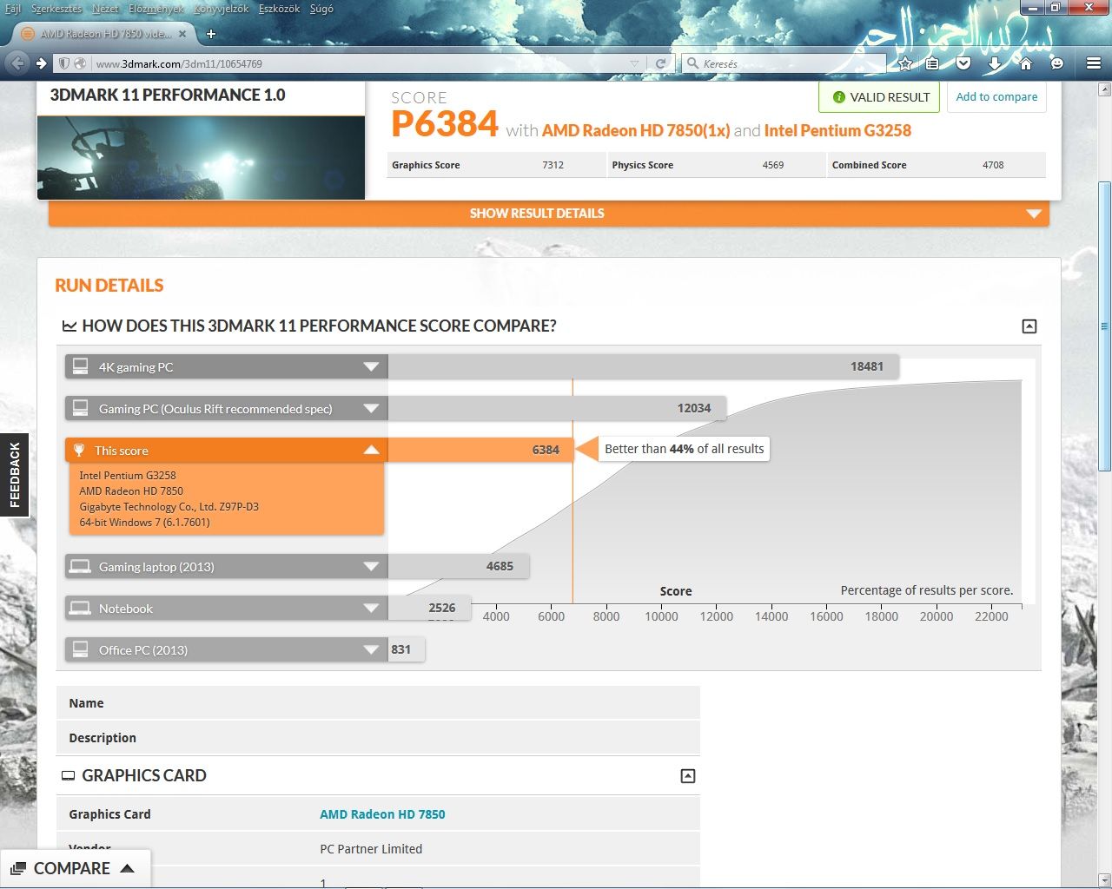Viewport: 1112px width, 889px height.
Task: Collapse the score comparison section icon
Action: tap(1029, 326)
